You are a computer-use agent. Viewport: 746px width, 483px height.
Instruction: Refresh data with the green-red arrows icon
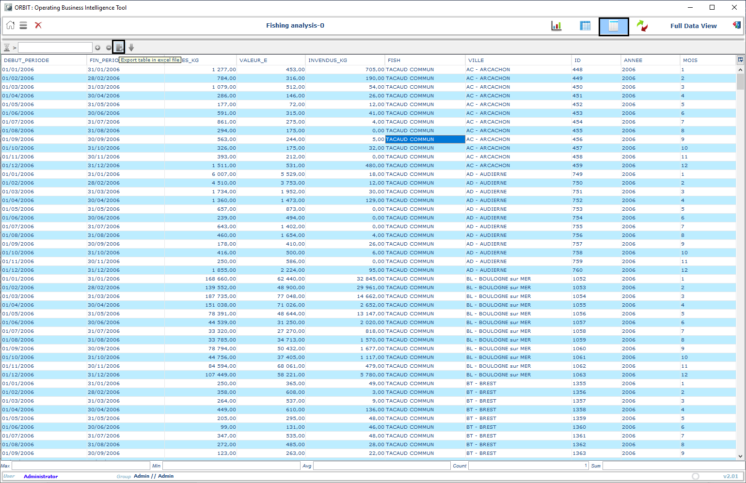click(642, 26)
